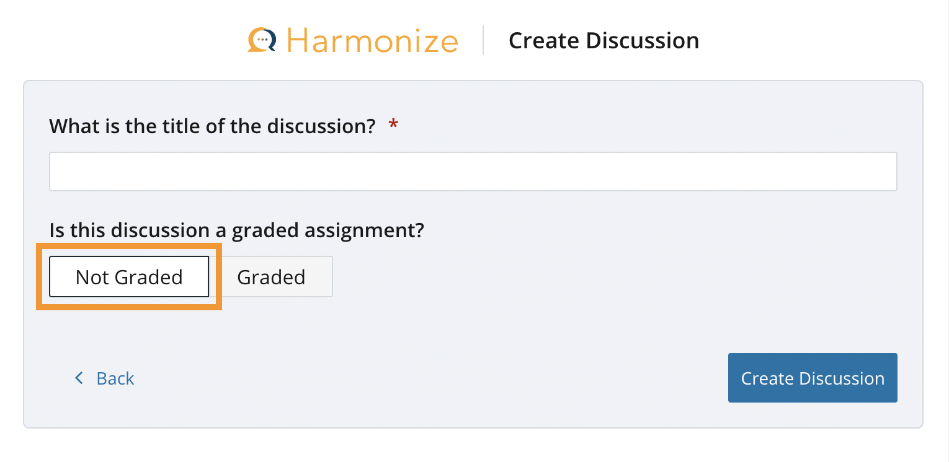
Task: Click the discussion title question label
Action: click(212, 126)
